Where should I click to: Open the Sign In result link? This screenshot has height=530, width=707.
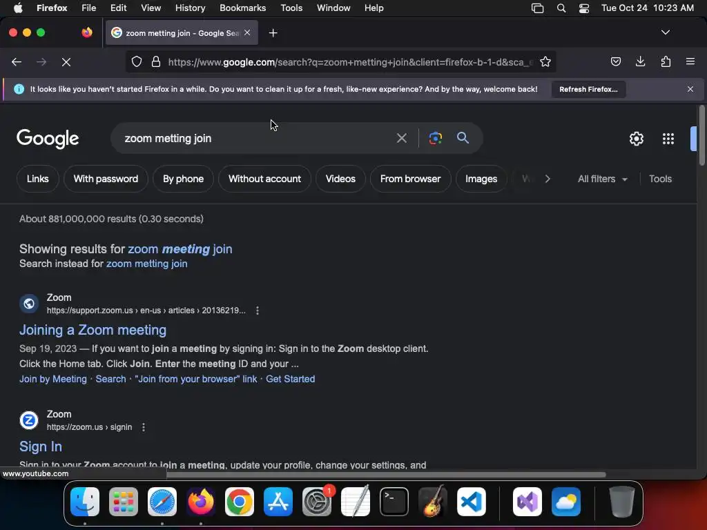pos(41,446)
